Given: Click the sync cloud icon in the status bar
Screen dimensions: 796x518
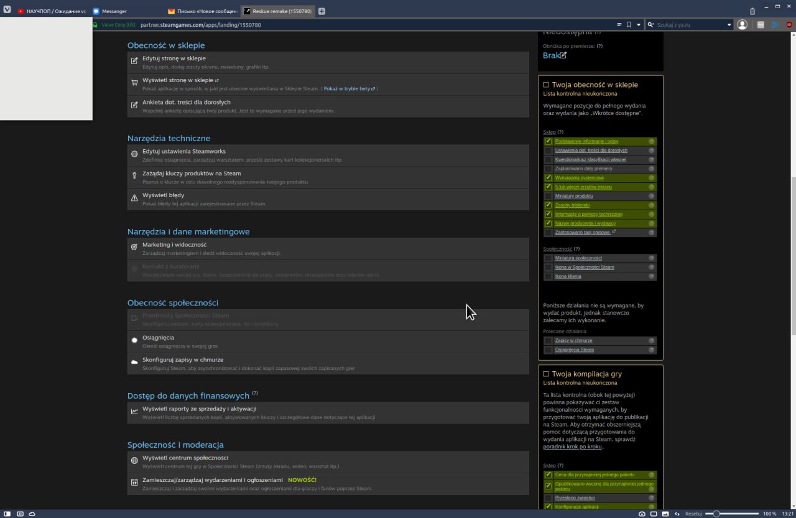Looking at the screenshot, I should click(x=32, y=514).
